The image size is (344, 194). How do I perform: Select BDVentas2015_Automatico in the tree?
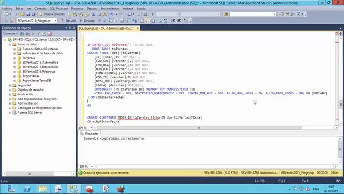(40, 63)
